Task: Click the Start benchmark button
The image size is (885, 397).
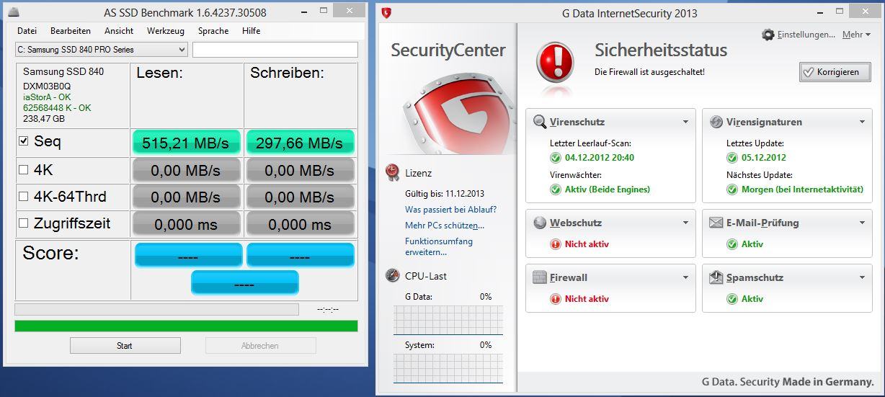Action: 125,346
